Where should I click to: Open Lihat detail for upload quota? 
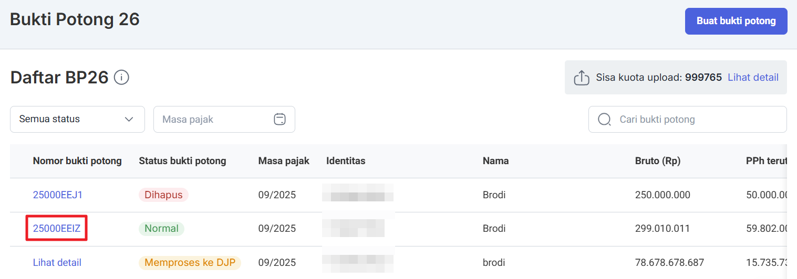[753, 78]
